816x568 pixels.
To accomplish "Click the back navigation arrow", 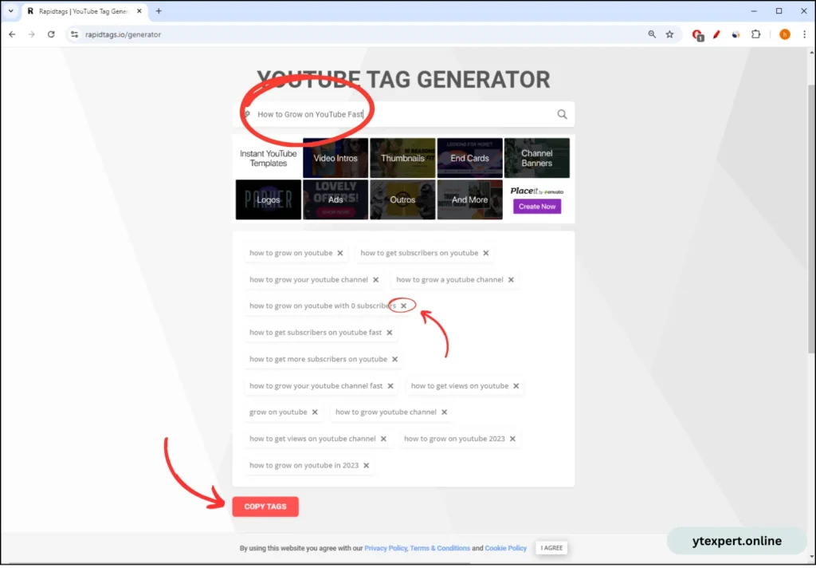I will tap(12, 34).
